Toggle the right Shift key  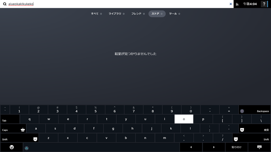(x=252, y=138)
